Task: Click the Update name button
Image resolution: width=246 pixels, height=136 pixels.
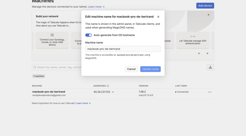Action: pyautogui.click(x=150, y=69)
